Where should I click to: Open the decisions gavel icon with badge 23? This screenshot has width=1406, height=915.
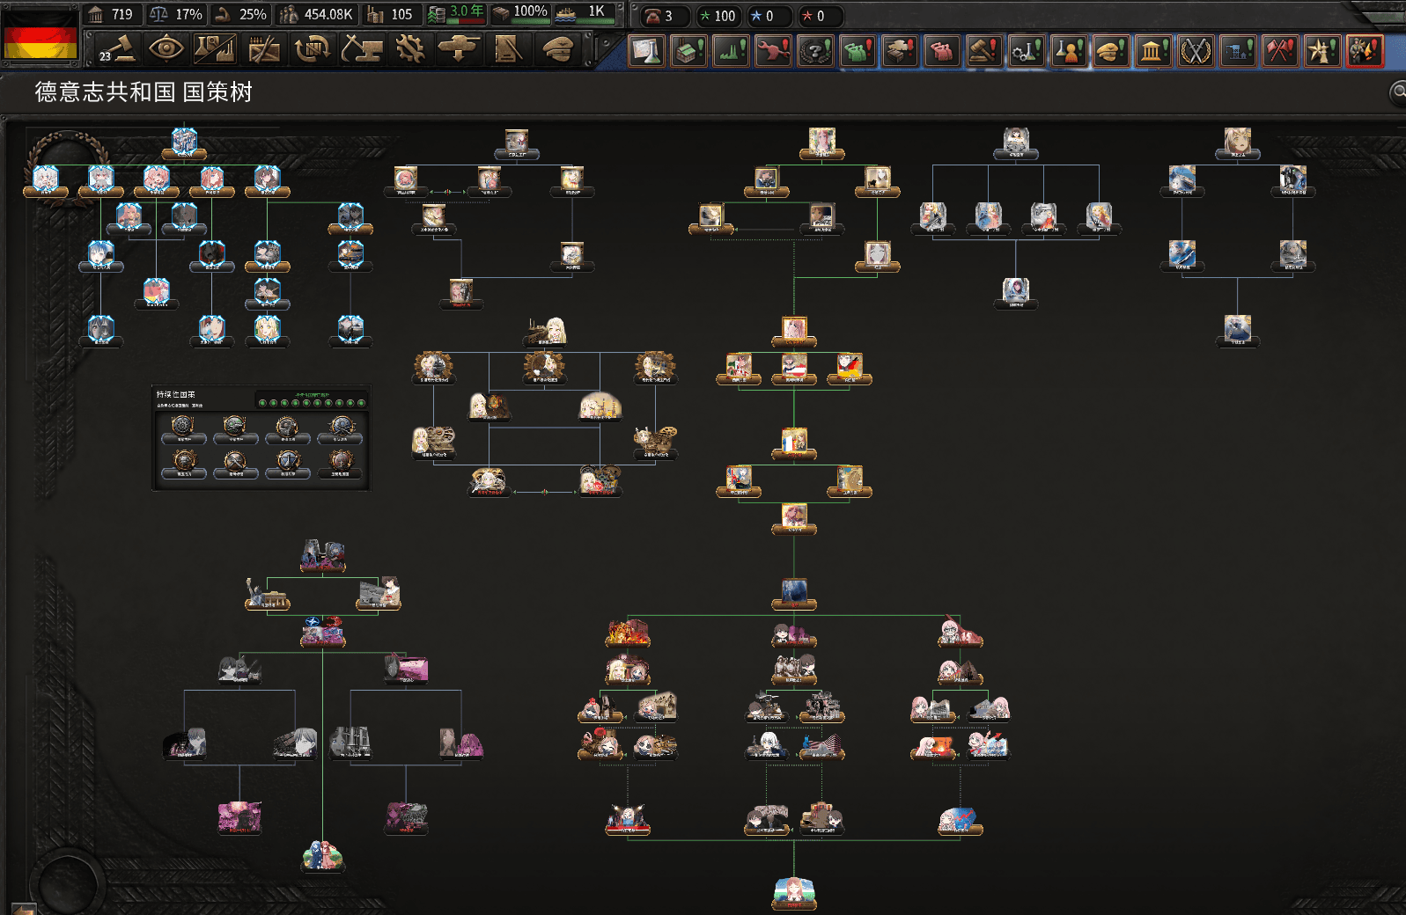115,49
